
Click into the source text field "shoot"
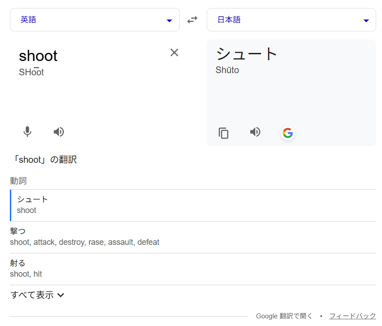38,56
